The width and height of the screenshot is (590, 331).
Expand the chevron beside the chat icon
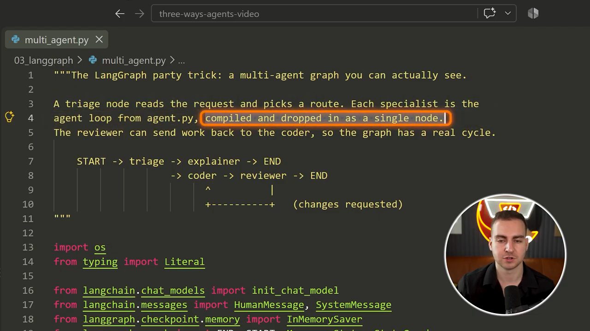(508, 13)
